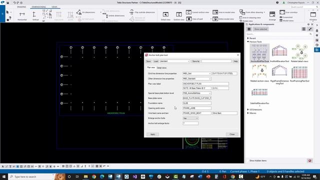Click the Rotate view tool
The height and width of the screenshot is (180, 320).
coord(246,21)
